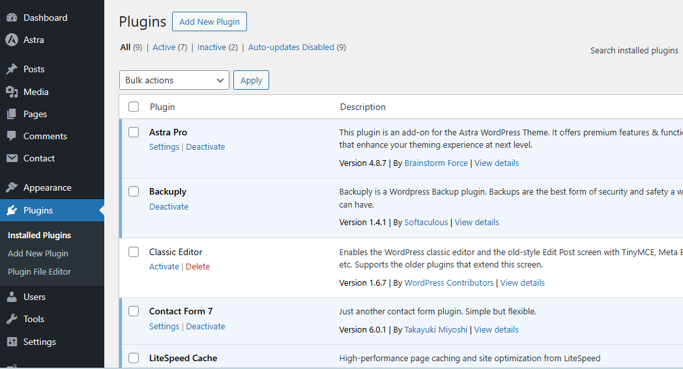
Task: Open the Pages menu
Action: click(x=35, y=114)
